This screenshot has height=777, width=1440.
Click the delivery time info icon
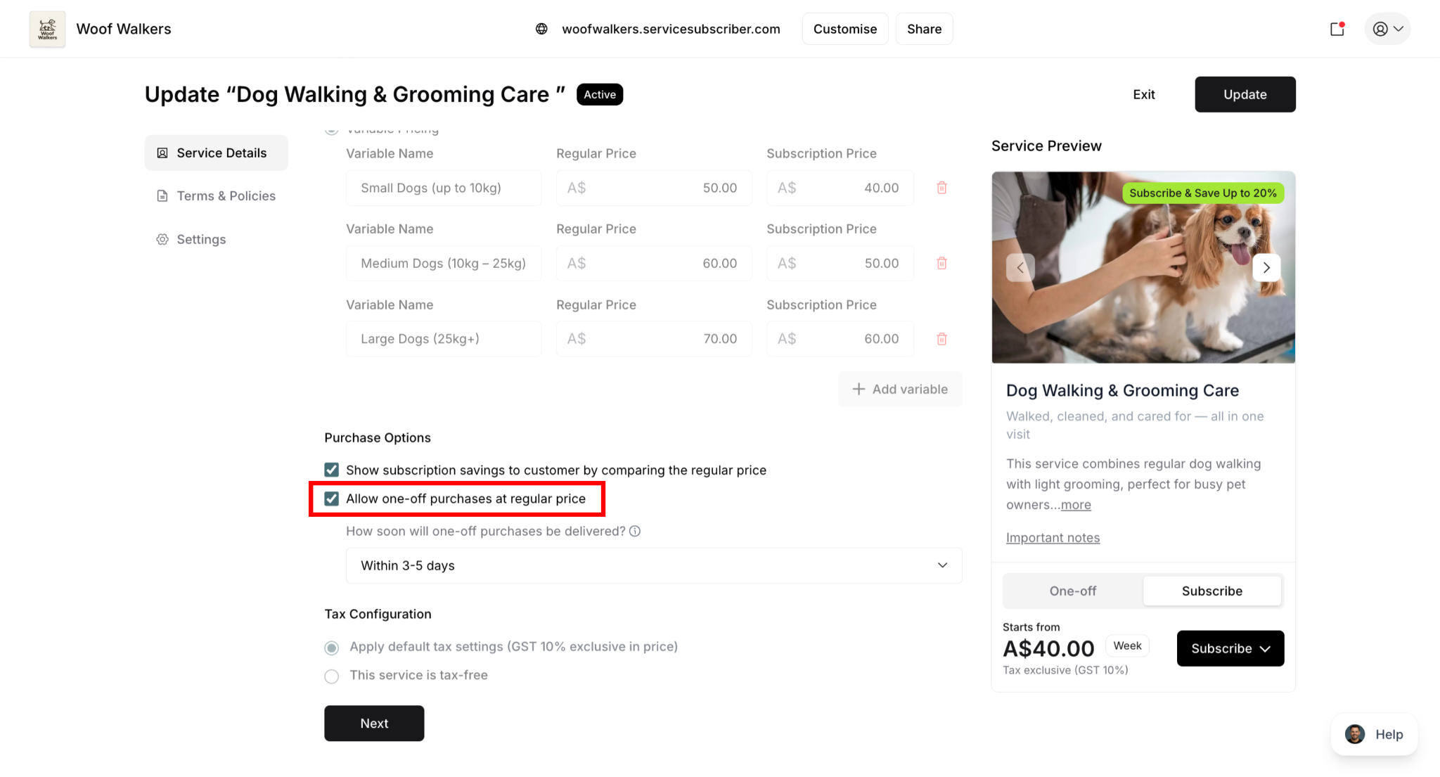[x=635, y=532]
